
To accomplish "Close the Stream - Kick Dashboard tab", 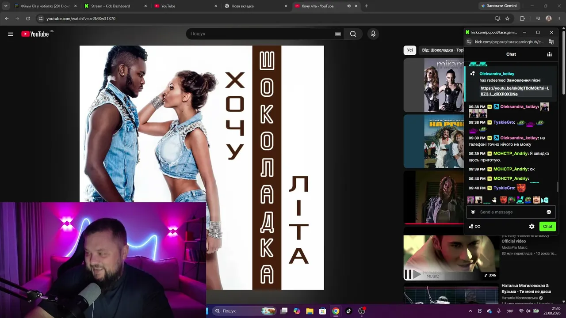I will [145, 6].
